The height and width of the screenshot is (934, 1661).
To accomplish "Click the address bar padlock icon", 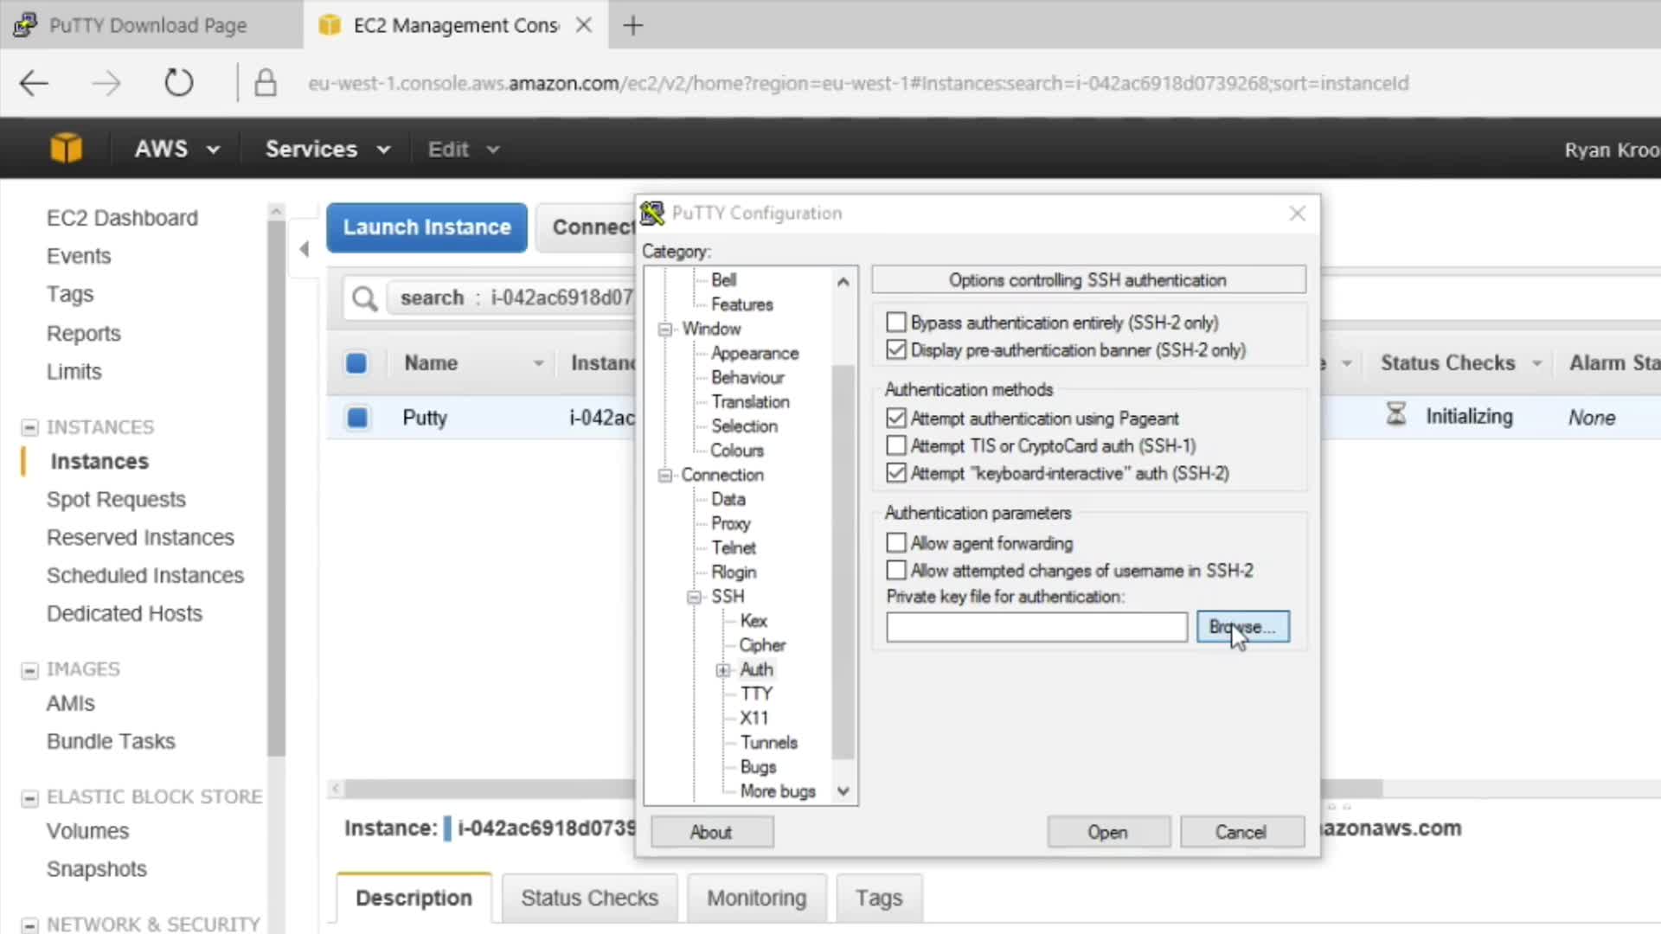I will (266, 83).
